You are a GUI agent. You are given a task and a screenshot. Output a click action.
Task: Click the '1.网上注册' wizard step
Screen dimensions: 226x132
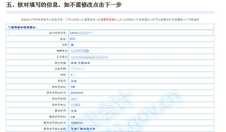tap(73, 20)
